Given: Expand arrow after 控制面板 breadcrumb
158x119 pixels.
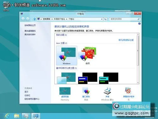Looking at the screenshot, I should (52, 19).
